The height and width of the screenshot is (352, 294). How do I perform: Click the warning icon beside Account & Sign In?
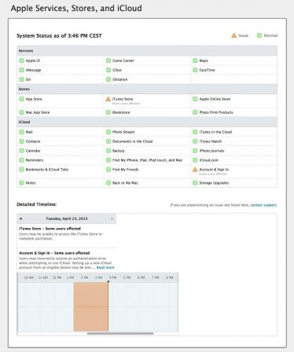195,170
